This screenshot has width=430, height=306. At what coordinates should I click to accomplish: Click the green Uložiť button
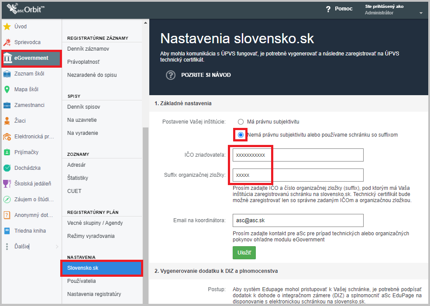(244, 253)
